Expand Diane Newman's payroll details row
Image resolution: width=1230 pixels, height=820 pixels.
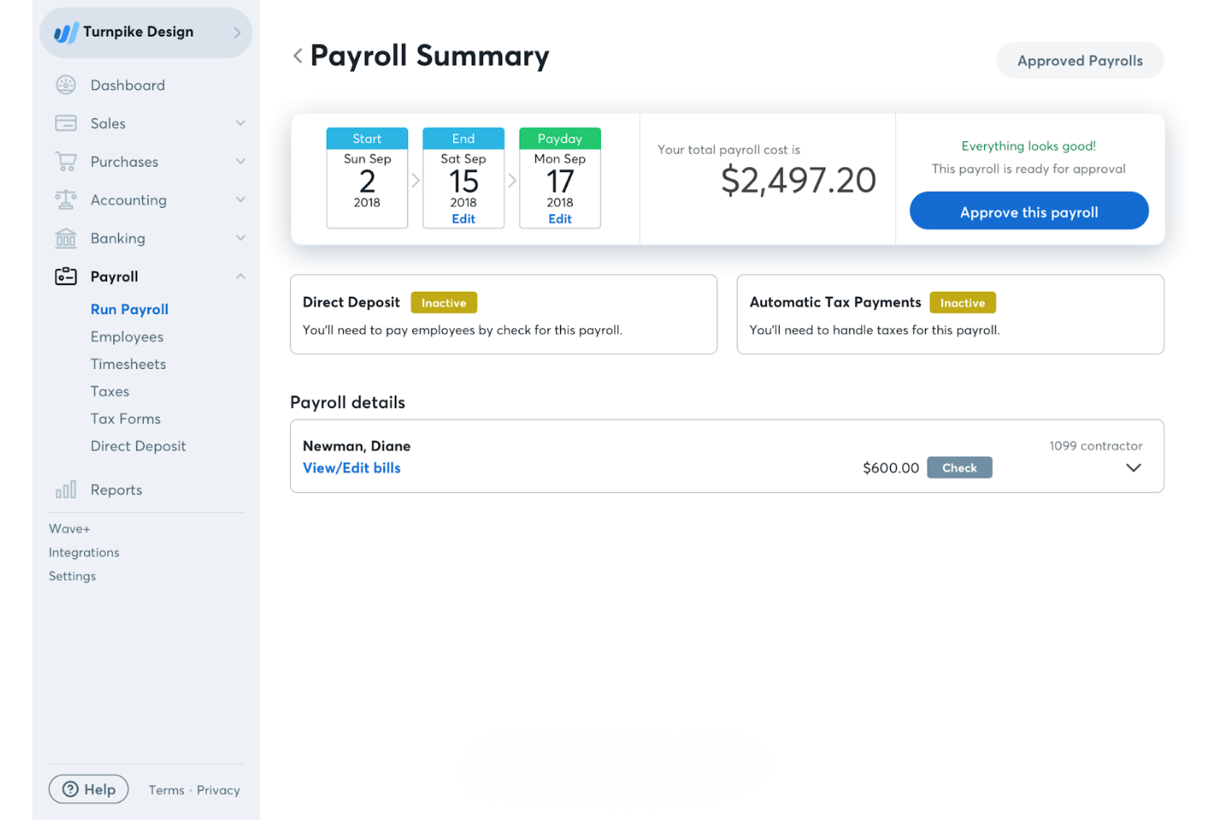tap(1134, 468)
